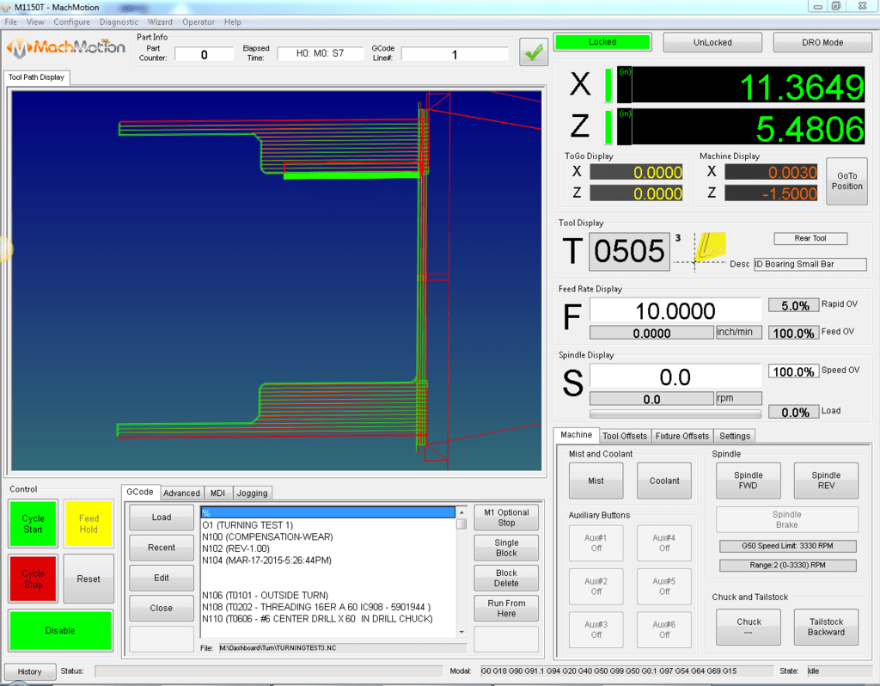Toggle Mist coolant on
Image resolution: width=880 pixels, height=686 pixels.
(x=596, y=481)
